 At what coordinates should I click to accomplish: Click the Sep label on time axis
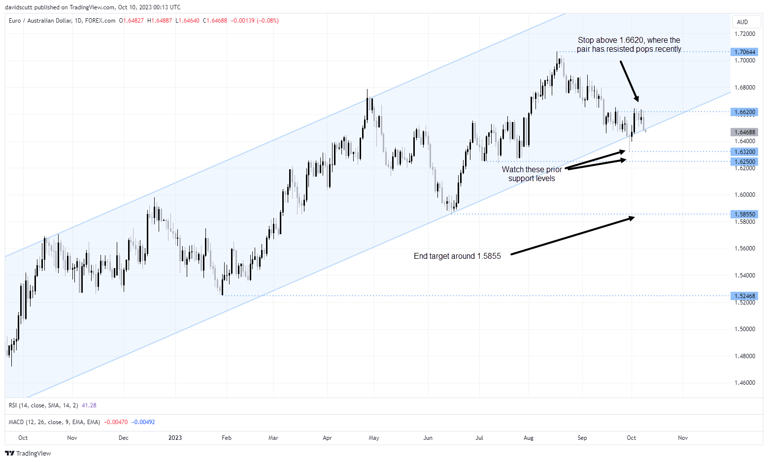pyautogui.click(x=582, y=438)
